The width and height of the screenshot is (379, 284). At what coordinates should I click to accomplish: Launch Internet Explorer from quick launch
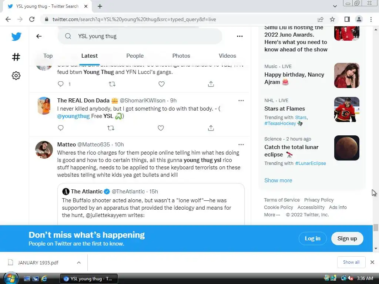(44, 278)
